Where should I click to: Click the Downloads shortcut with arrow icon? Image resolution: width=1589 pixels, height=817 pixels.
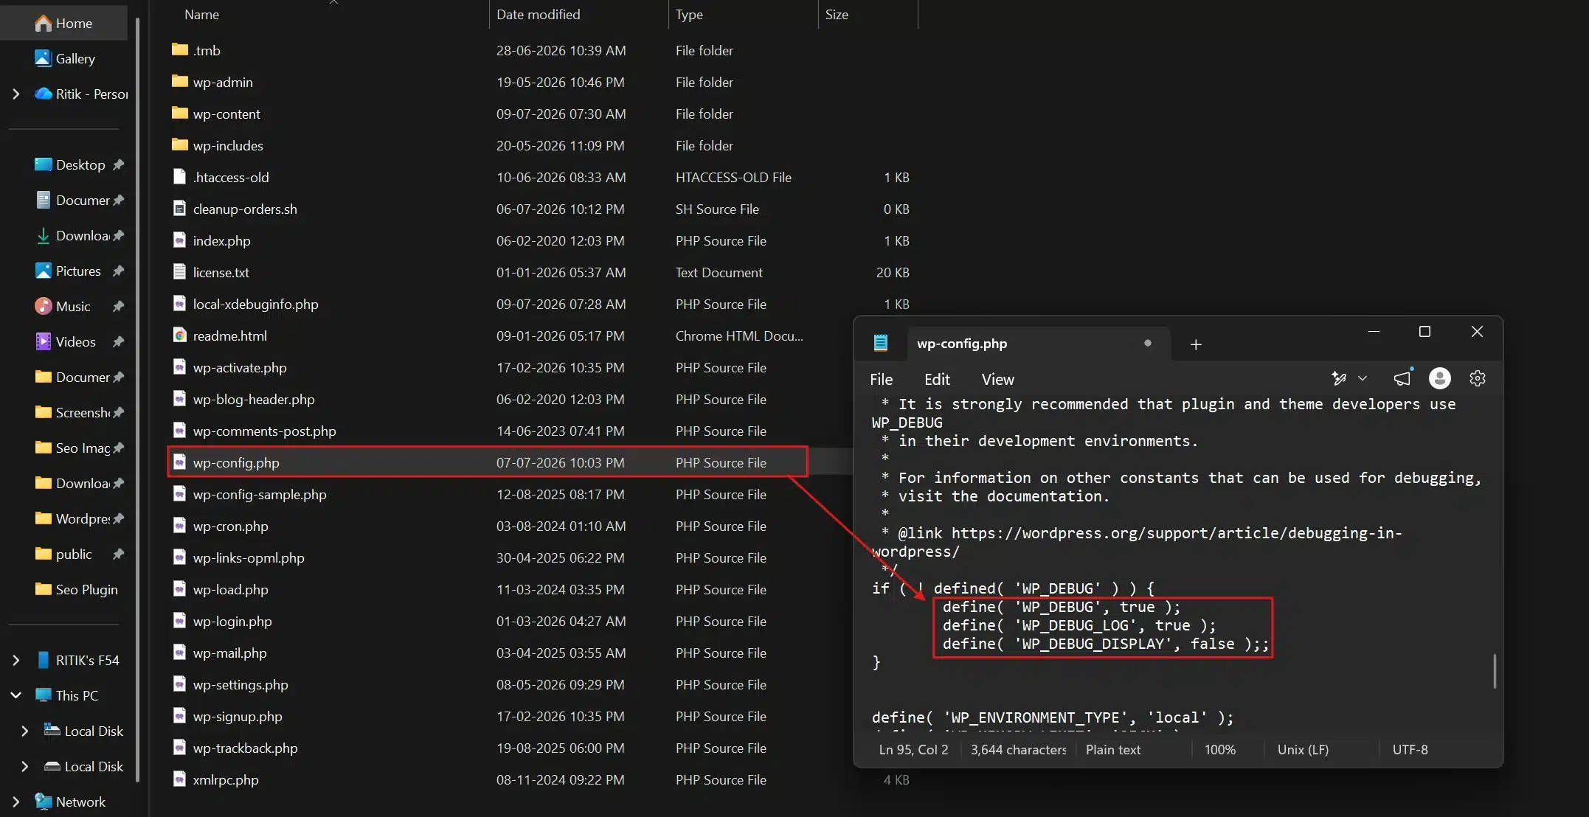click(x=72, y=236)
